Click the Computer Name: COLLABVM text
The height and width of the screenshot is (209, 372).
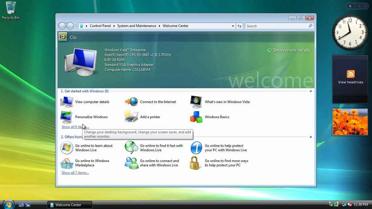tap(127, 70)
